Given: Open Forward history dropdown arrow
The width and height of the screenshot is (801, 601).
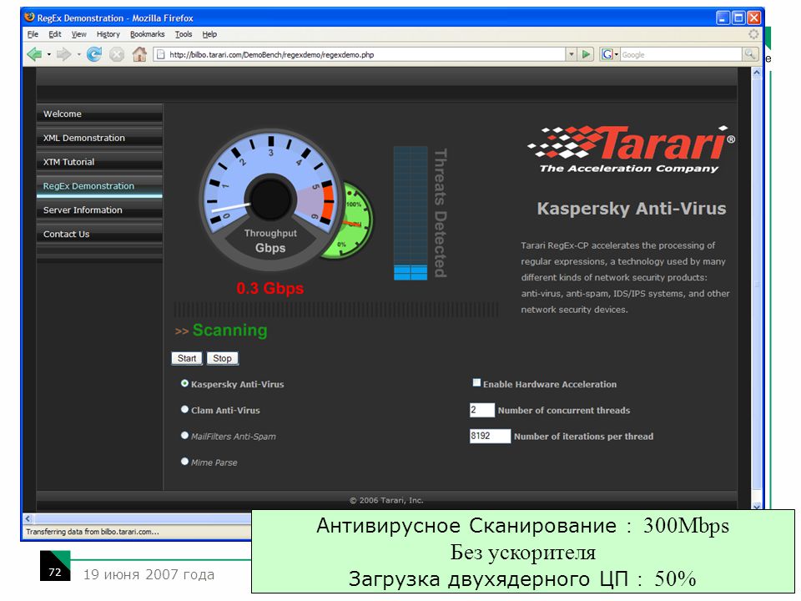Looking at the screenshot, I should pyautogui.click(x=78, y=54).
